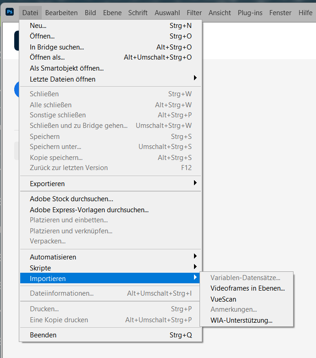Expand Letzte Dateien öffnen submenu

coord(111,79)
